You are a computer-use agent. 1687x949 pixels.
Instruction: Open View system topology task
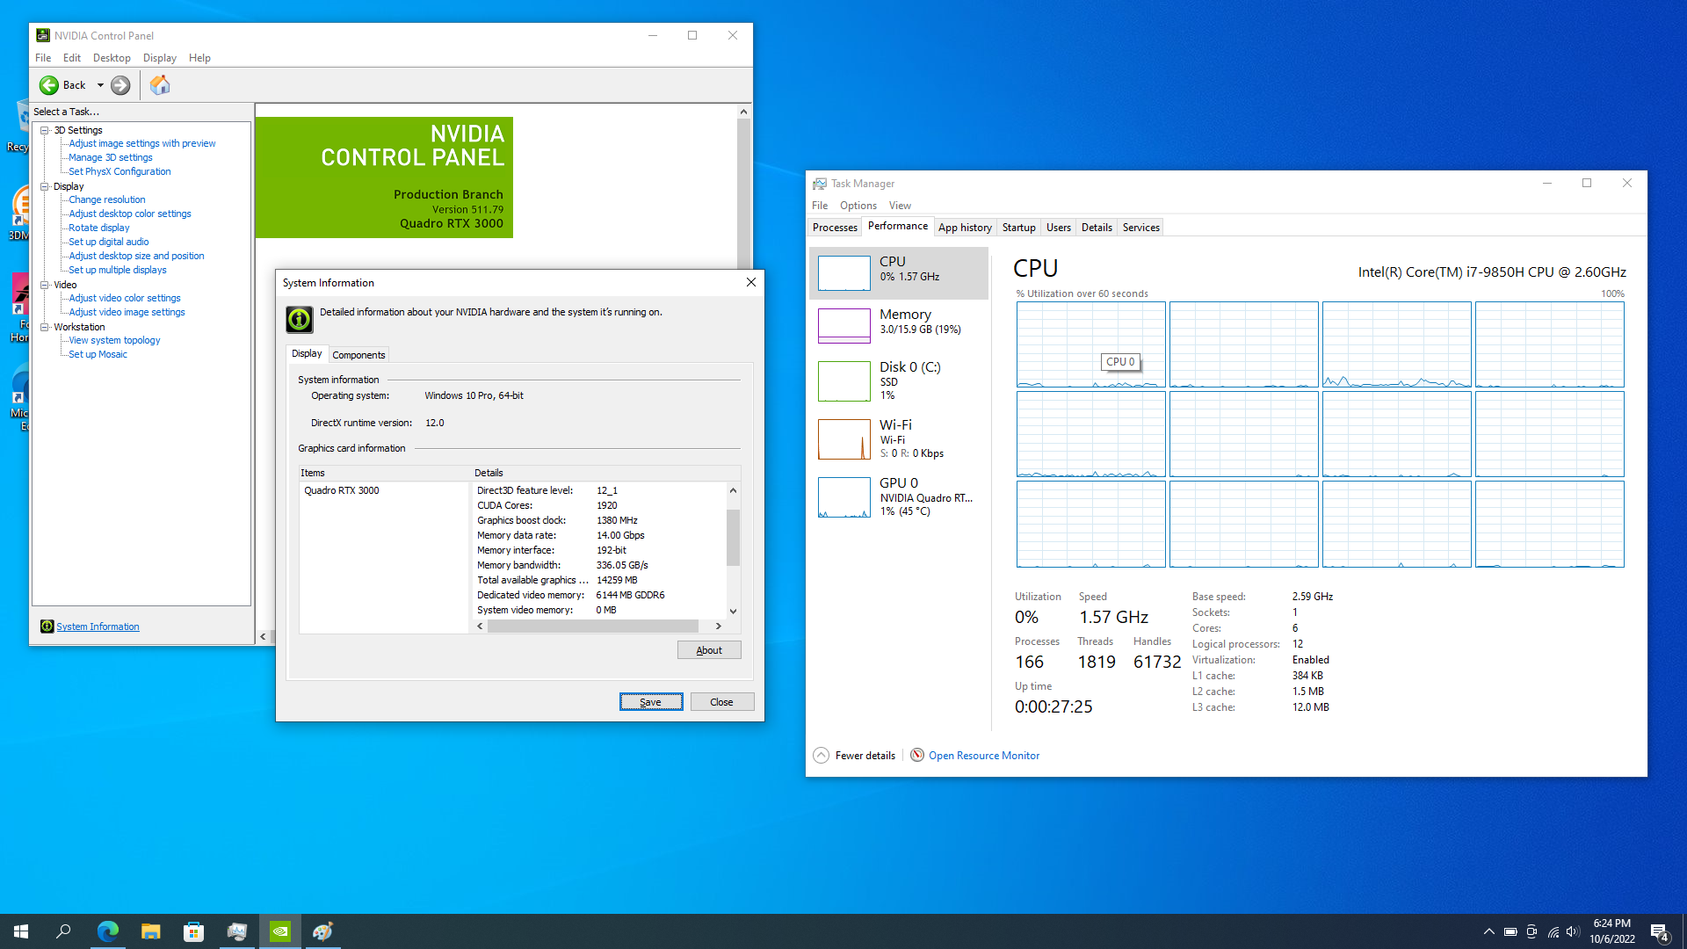(x=115, y=341)
